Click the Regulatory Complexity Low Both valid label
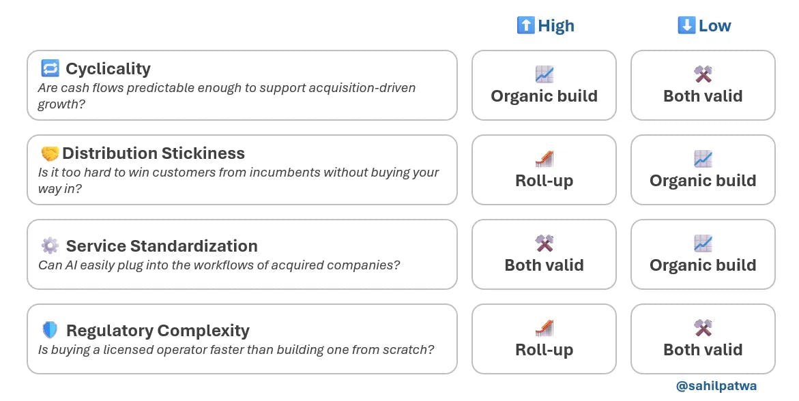Viewport: 799px width, 401px height. tap(703, 350)
